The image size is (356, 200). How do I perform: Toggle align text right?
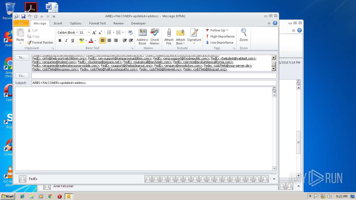pyautogui.click(x=116, y=41)
